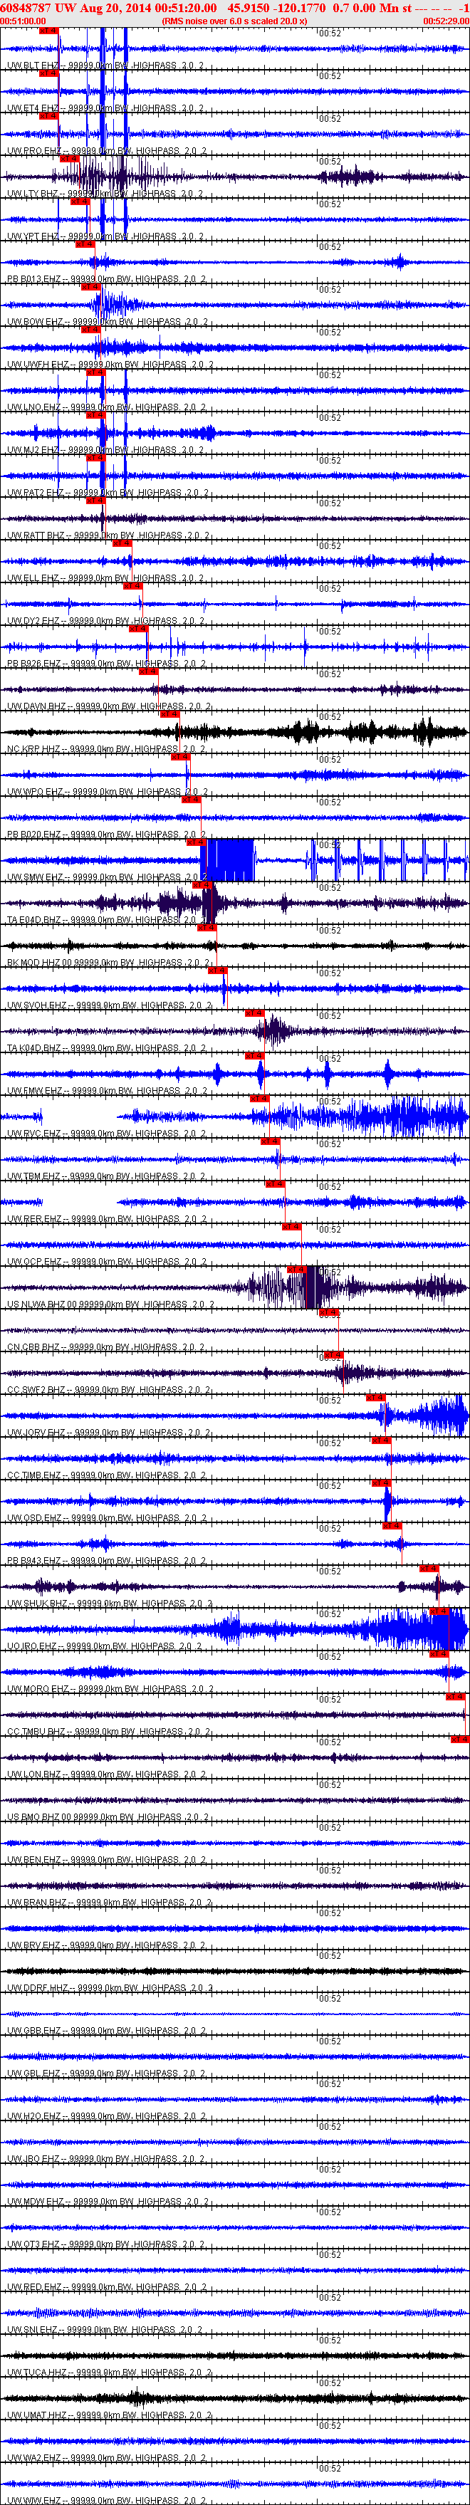This screenshot has width=470, height=2505.
Task: Select the UW WPO EHZ station label
Action: click(x=107, y=793)
